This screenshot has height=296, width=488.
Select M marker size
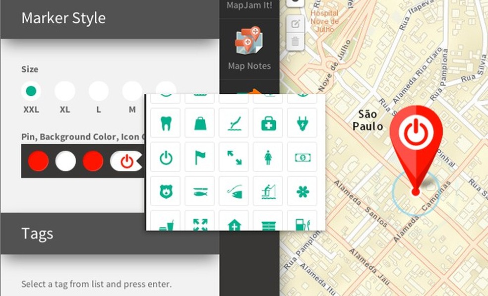tap(132, 91)
